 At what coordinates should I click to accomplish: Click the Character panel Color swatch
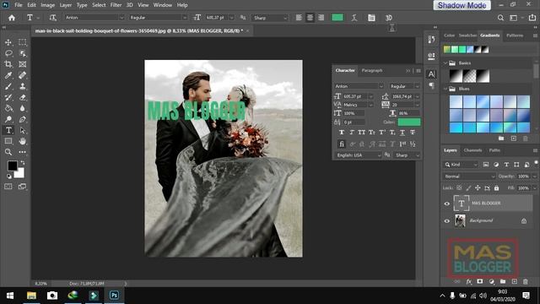coord(409,122)
